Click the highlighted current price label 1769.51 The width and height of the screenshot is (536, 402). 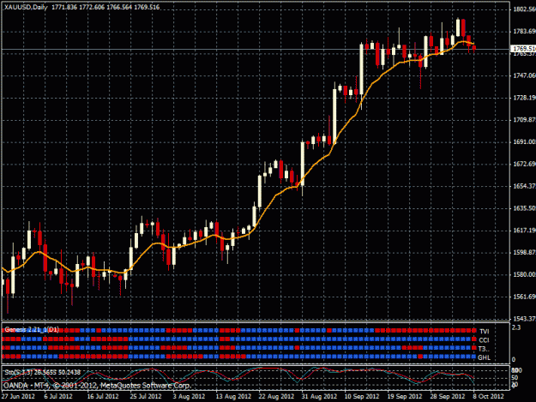pyautogui.click(x=523, y=49)
